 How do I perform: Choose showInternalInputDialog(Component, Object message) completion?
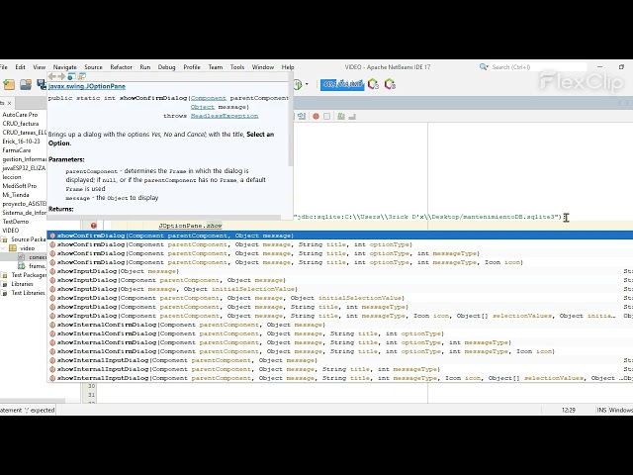[340, 360]
